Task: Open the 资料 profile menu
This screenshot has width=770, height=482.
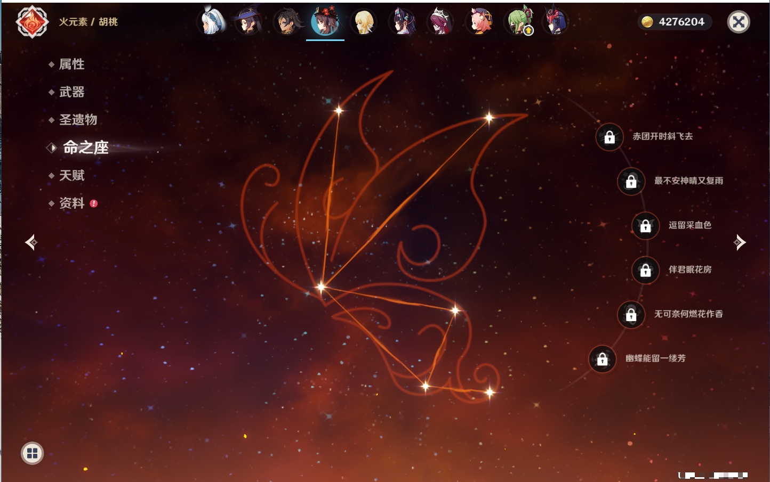Action: [71, 203]
